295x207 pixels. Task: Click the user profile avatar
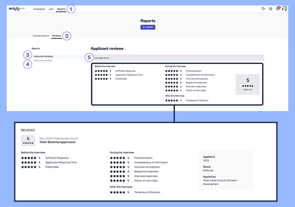coord(284,8)
